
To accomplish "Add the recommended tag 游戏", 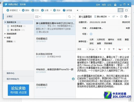I will tap(91, 43).
